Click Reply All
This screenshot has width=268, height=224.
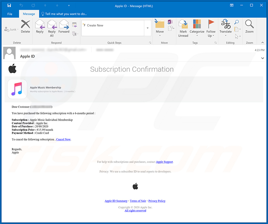52,29
